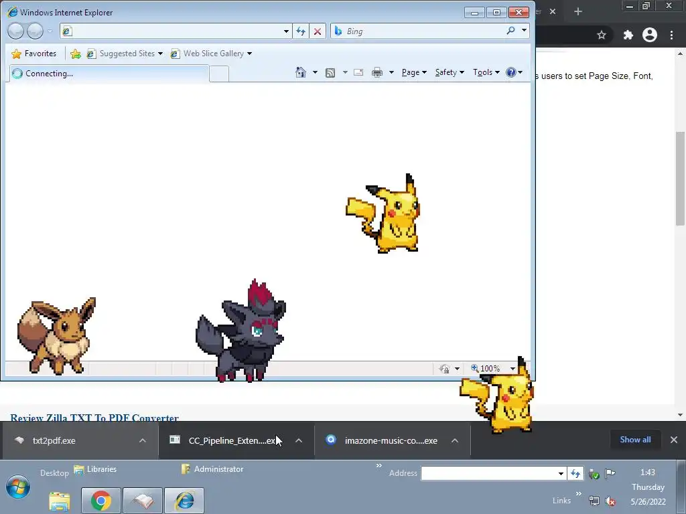Screen dimensions: 686x514
Task: Click the RSS Feeds icon
Action: pyautogui.click(x=330, y=72)
